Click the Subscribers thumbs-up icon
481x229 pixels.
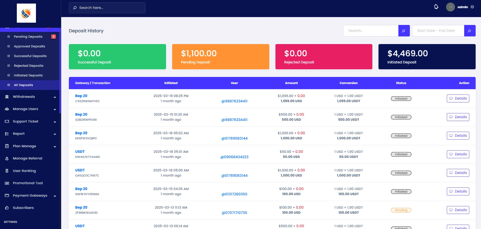pos(7,208)
